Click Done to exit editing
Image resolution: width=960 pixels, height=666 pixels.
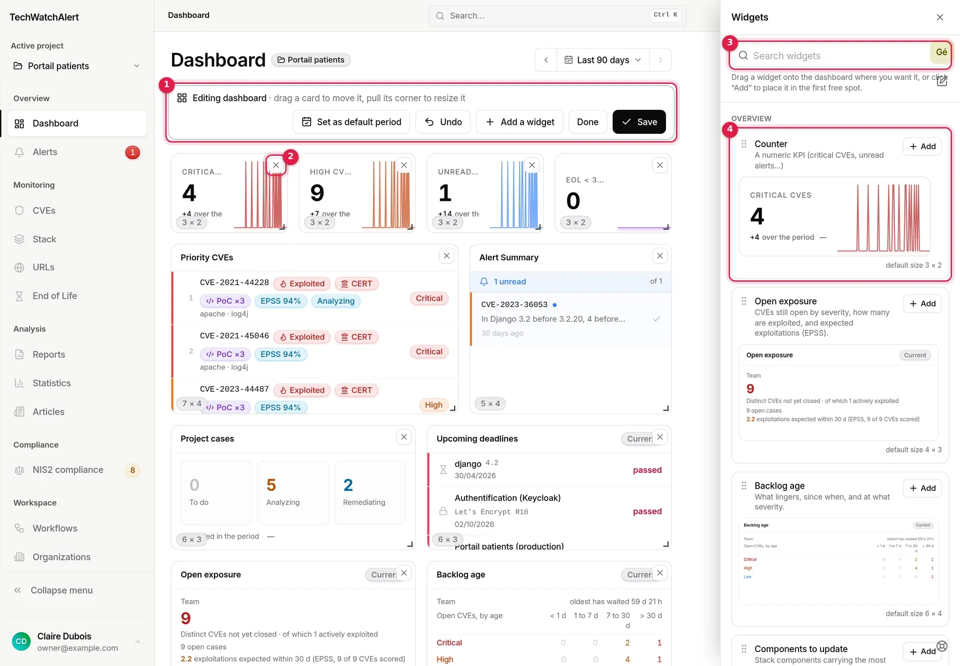pos(587,122)
